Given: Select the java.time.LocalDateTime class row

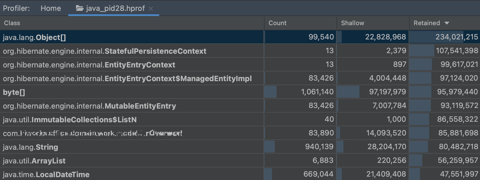Looking at the screenshot, I should click(x=240, y=174).
